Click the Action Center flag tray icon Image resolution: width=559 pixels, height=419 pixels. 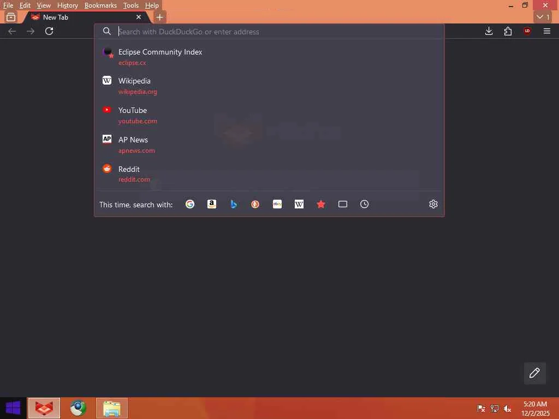coord(481,408)
